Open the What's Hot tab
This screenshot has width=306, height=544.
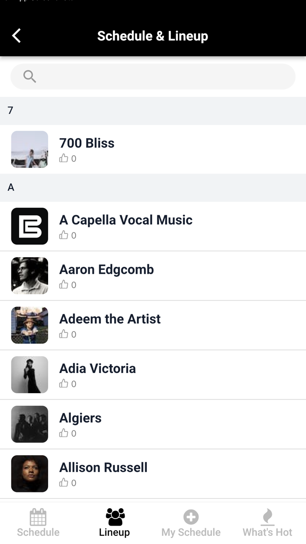267,523
